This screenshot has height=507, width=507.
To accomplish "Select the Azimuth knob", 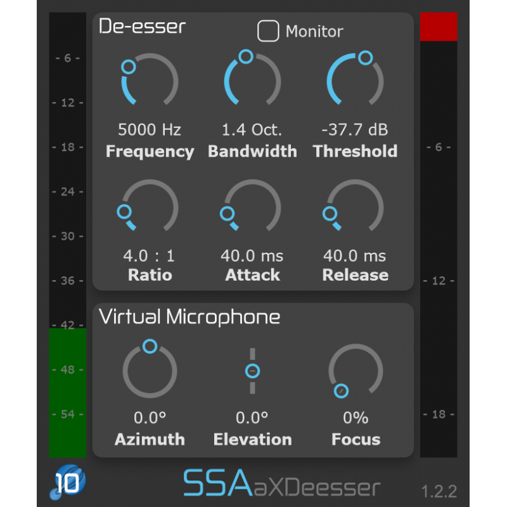I will click(150, 369).
